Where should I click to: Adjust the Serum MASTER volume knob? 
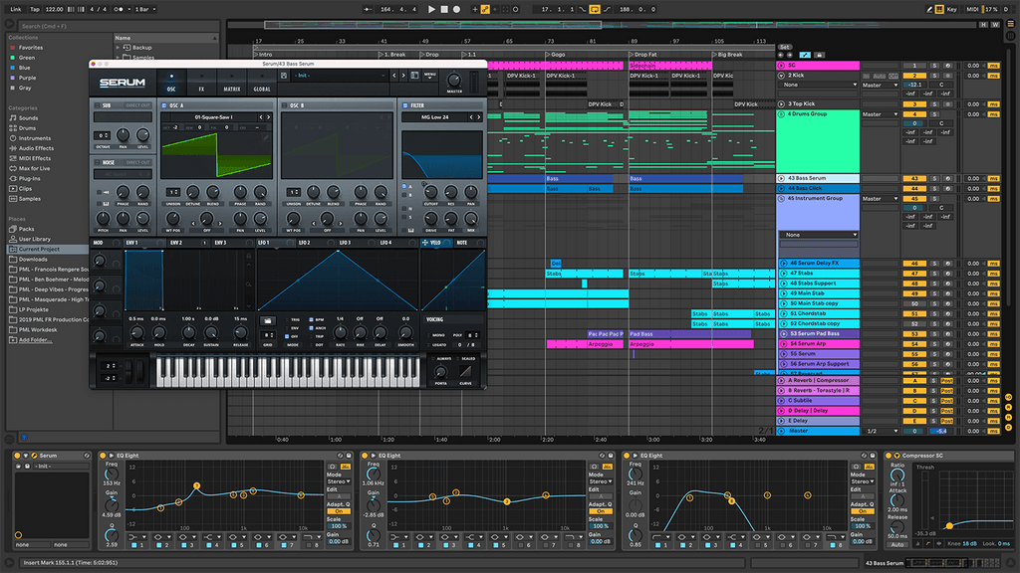click(454, 80)
